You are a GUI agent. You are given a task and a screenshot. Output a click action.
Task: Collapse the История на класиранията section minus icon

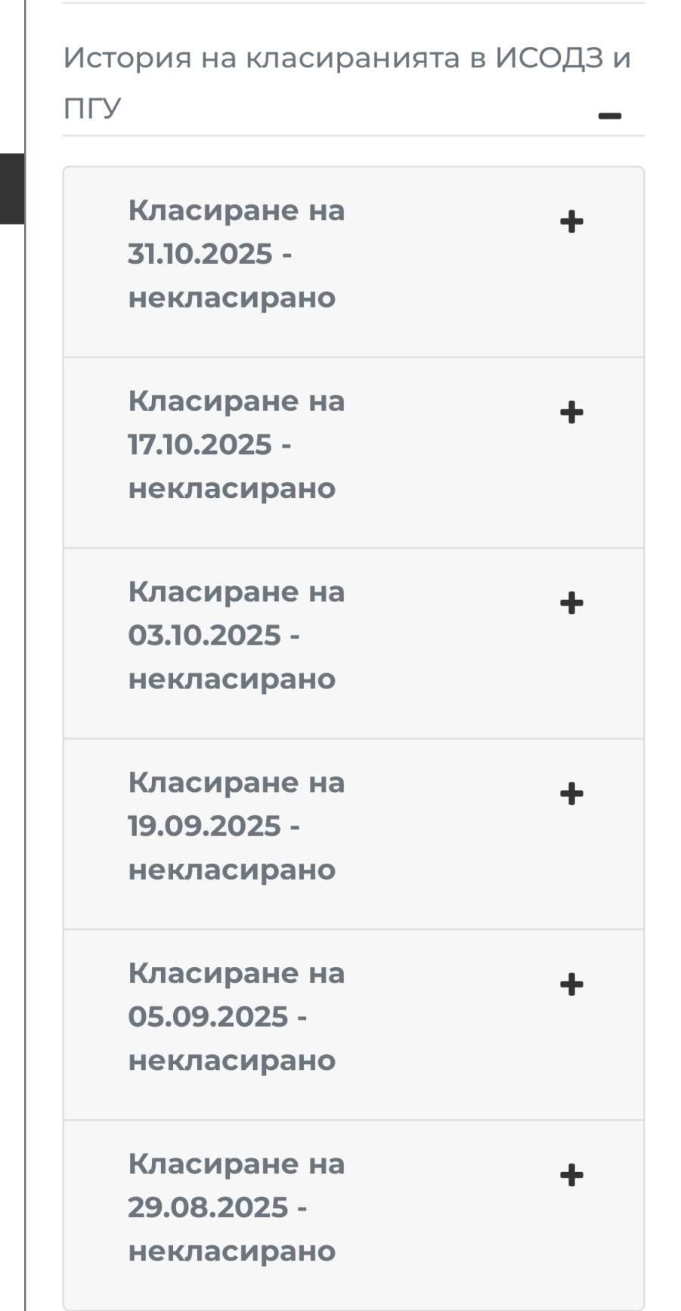(609, 116)
